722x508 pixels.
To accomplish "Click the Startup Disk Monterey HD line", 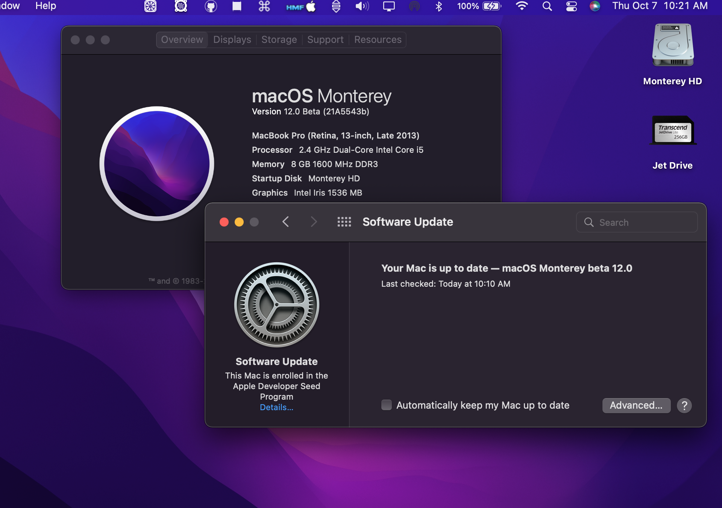I will (x=306, y=178).
